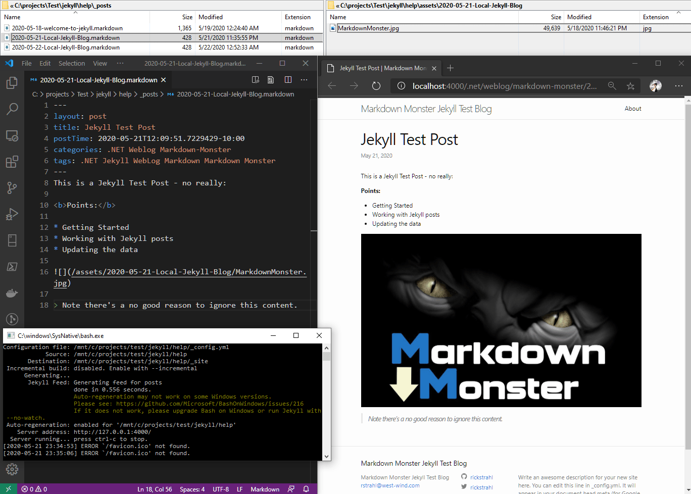Go back in the browser
The width and height of the screenshot is (691, 494).
tap(332, 86)
